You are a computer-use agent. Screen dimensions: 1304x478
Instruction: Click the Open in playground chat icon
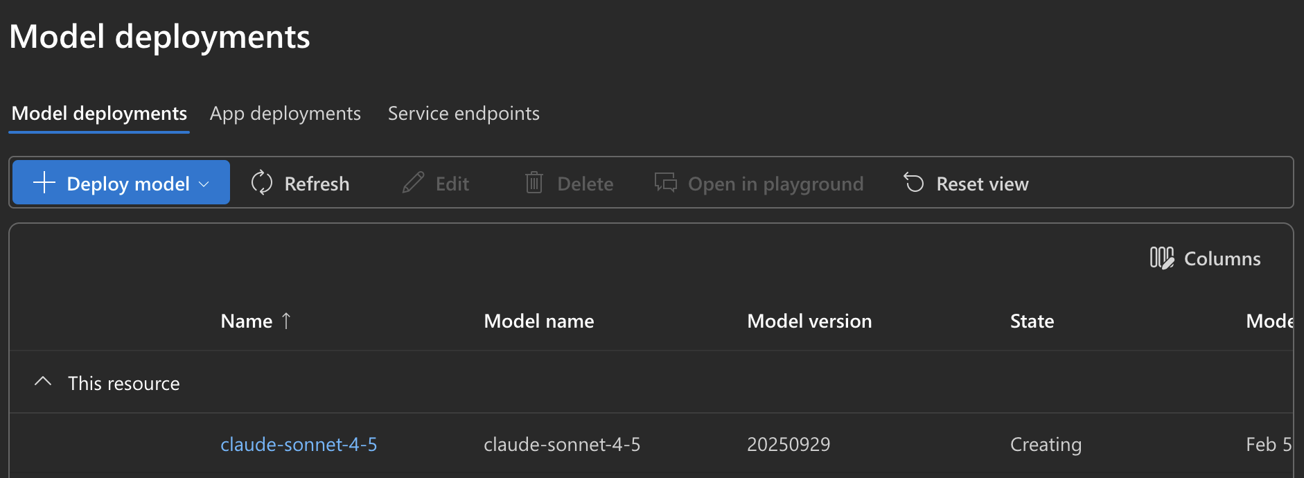pos(666,183)
